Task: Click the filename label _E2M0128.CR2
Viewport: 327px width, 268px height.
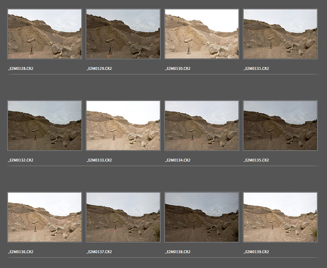Action: [21, 68]
